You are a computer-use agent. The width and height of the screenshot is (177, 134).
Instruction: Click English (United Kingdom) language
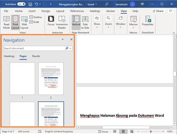[x=59, y=131]
